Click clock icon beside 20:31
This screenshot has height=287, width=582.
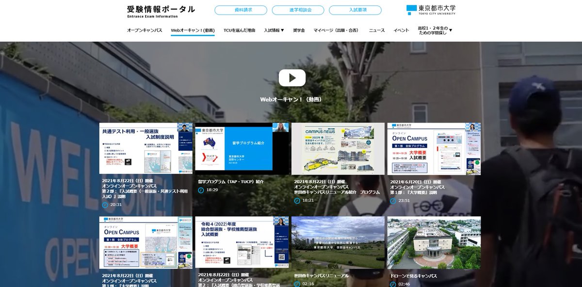(x=105, y=205)
